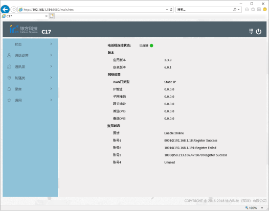Open a new browser tab
This screenshot has height=211, width=269.
tap(52, 16)
